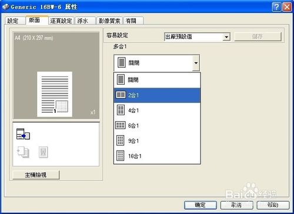Open the 逐頁設定 tab
Viewport: 294px width, 214px height.
61,21
